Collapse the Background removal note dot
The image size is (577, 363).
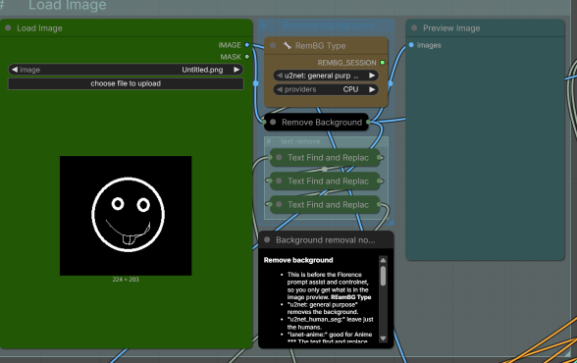tap(267, 239)
